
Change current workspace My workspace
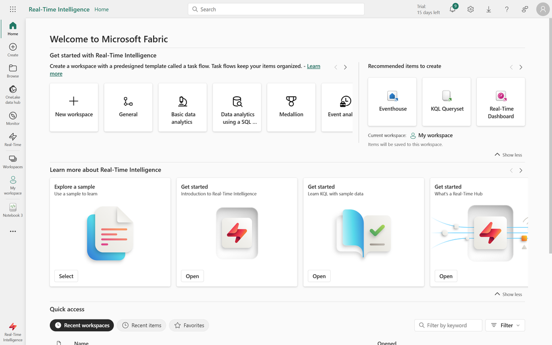[431, 135]
